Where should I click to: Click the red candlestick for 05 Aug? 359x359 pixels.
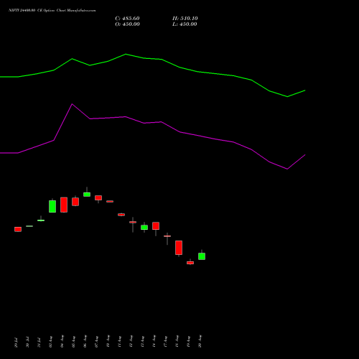pos(75,202)
